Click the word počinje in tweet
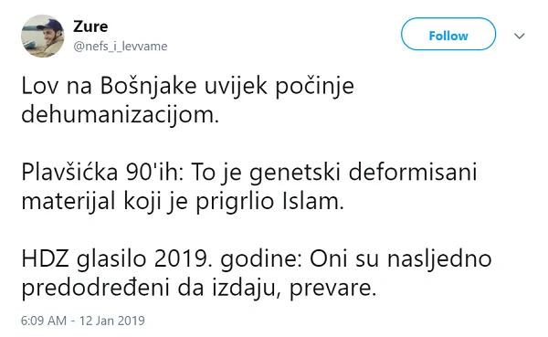 point(314,87)
